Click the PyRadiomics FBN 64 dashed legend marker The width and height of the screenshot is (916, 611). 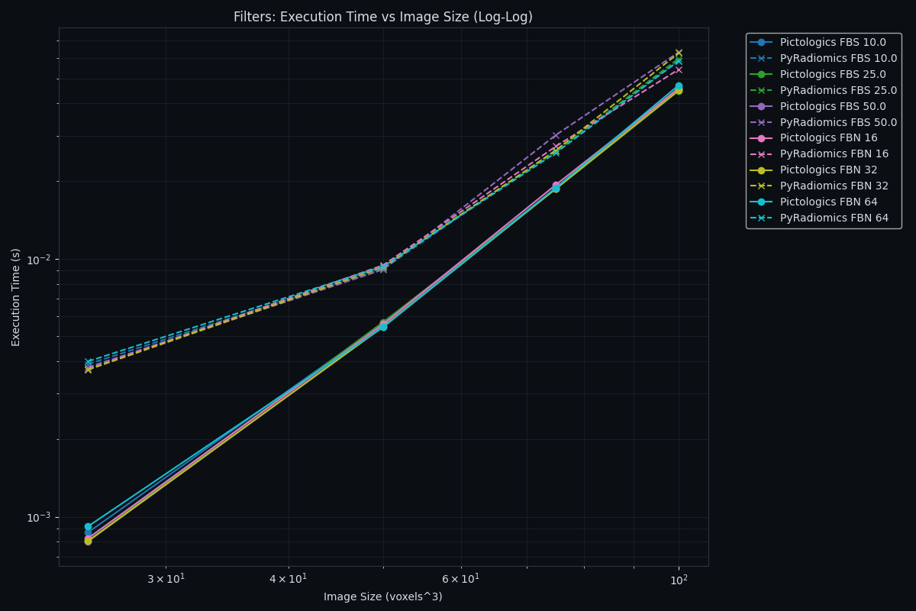761,218
